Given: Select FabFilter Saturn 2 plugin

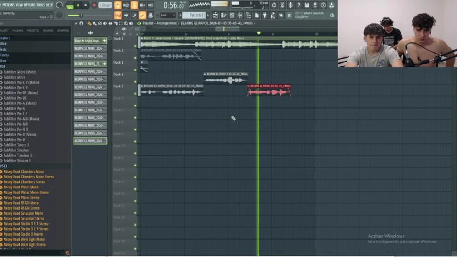Looking at the screenshot, I should [x=16, y=145].
